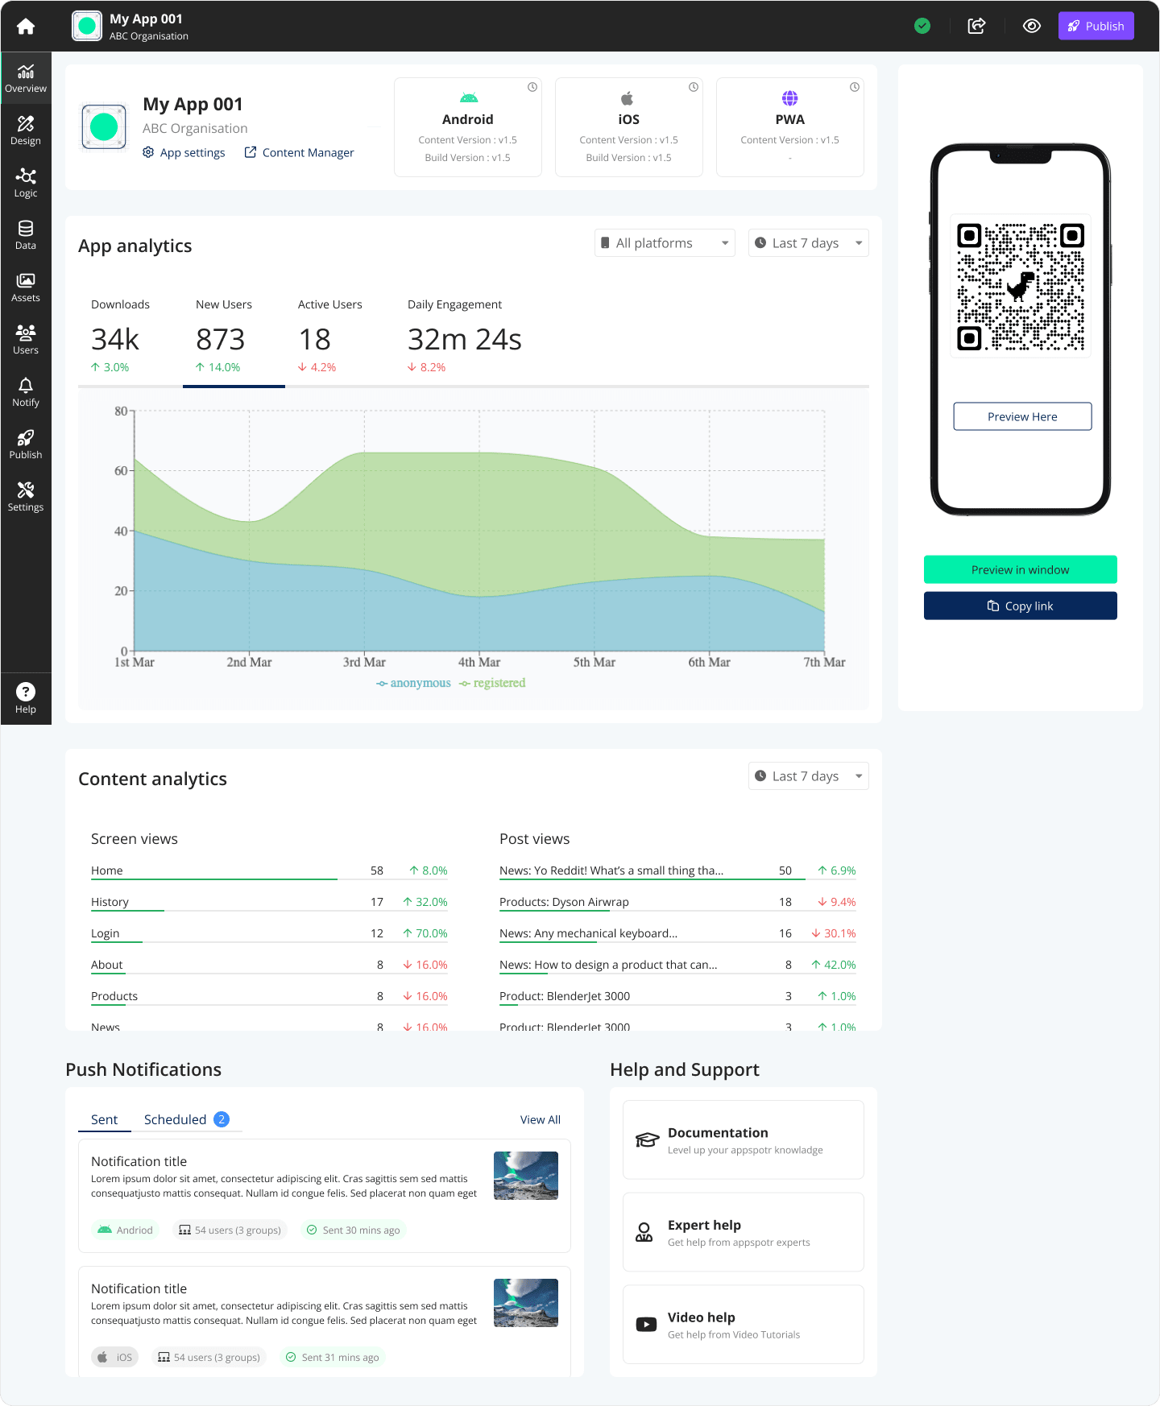Image resolution: width=1160 pixels, height=1406 pixels.
Task: Toggle the anonymous series in chart legend
Action: tap(413, 683)
